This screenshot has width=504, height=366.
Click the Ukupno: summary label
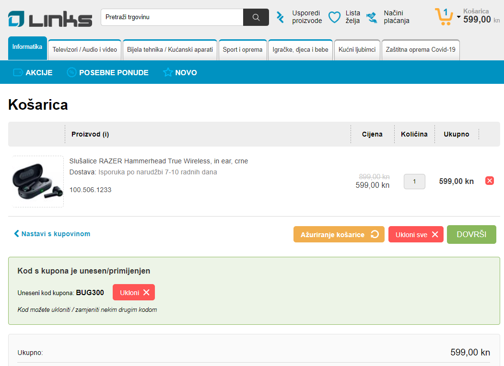tap(30, 353)
